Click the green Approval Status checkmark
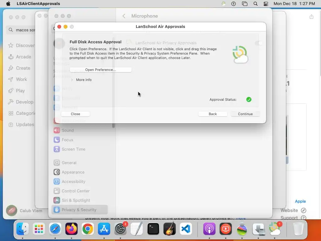 tap(249, 99)
